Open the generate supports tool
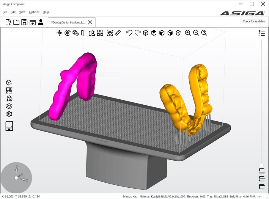This screenshot has height=199, width=269. pos(9,98)
